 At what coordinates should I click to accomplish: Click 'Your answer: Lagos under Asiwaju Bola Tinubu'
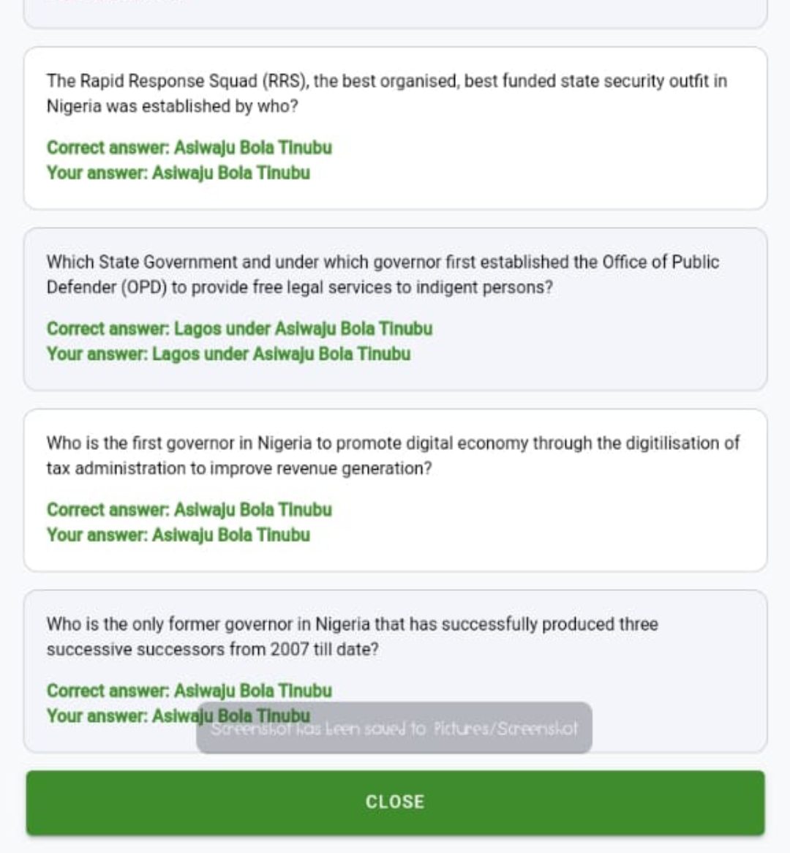coord(228,354)
